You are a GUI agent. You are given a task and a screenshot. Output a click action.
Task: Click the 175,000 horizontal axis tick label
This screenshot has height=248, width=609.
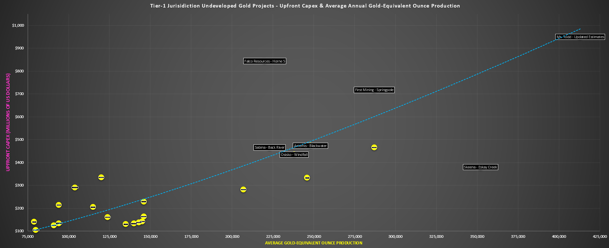click(192, 236)
